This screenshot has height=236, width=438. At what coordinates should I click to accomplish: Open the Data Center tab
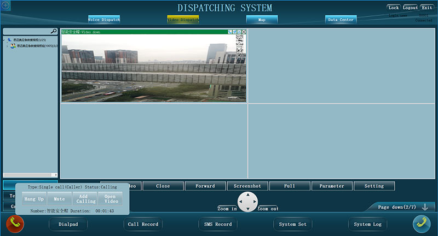pyautogui.click(x=341, y=20)
